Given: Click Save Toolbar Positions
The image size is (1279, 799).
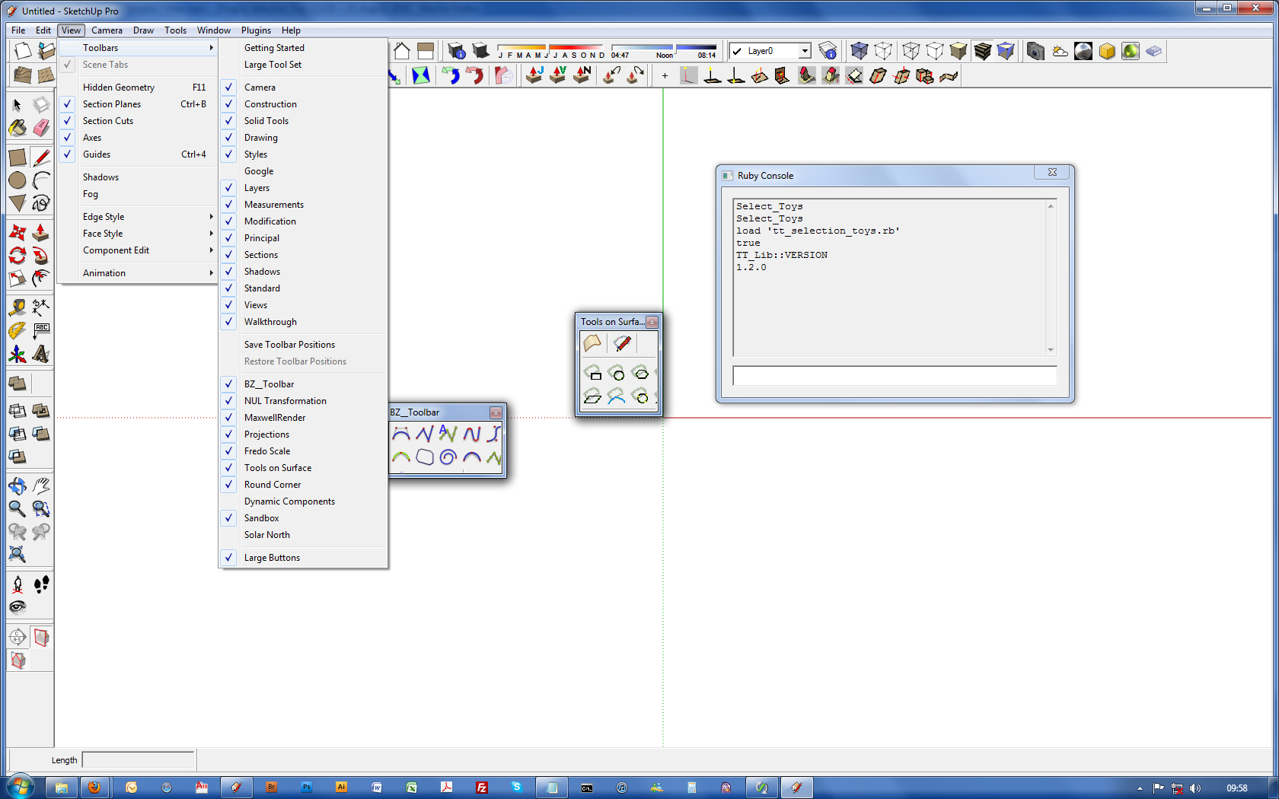Looking at the screenshot, I should tap(303, 345).
